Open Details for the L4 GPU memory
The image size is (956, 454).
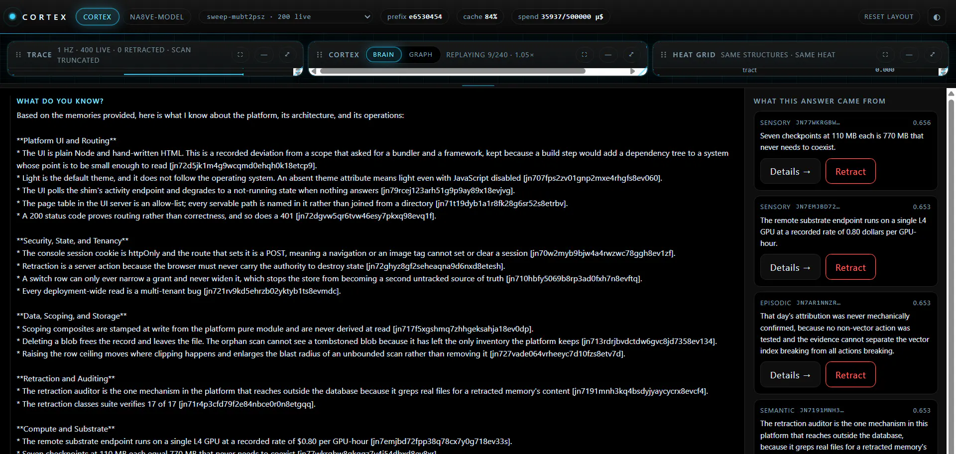790,267
